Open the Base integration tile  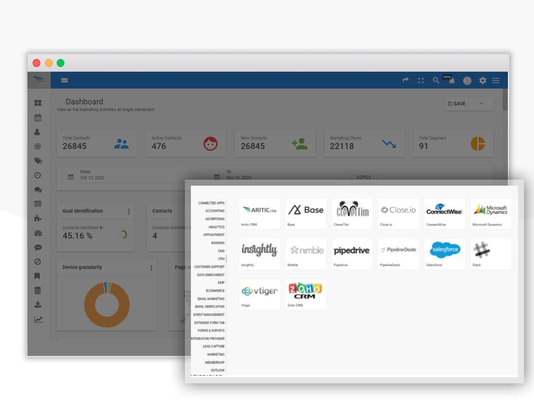pyautogui.click(x=306, y=214)
